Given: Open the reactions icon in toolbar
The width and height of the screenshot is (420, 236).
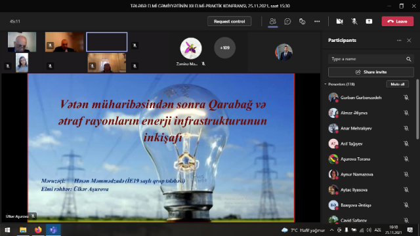Looking at the screenshot, I should tap(302, 22).
